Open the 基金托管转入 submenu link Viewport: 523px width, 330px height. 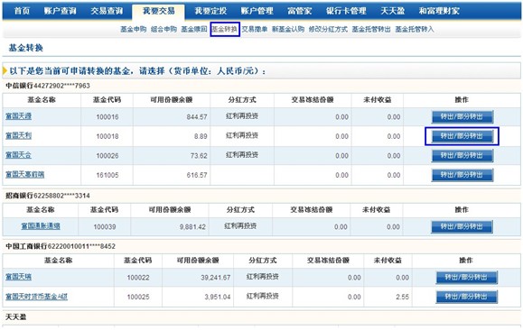coord(415,30)
